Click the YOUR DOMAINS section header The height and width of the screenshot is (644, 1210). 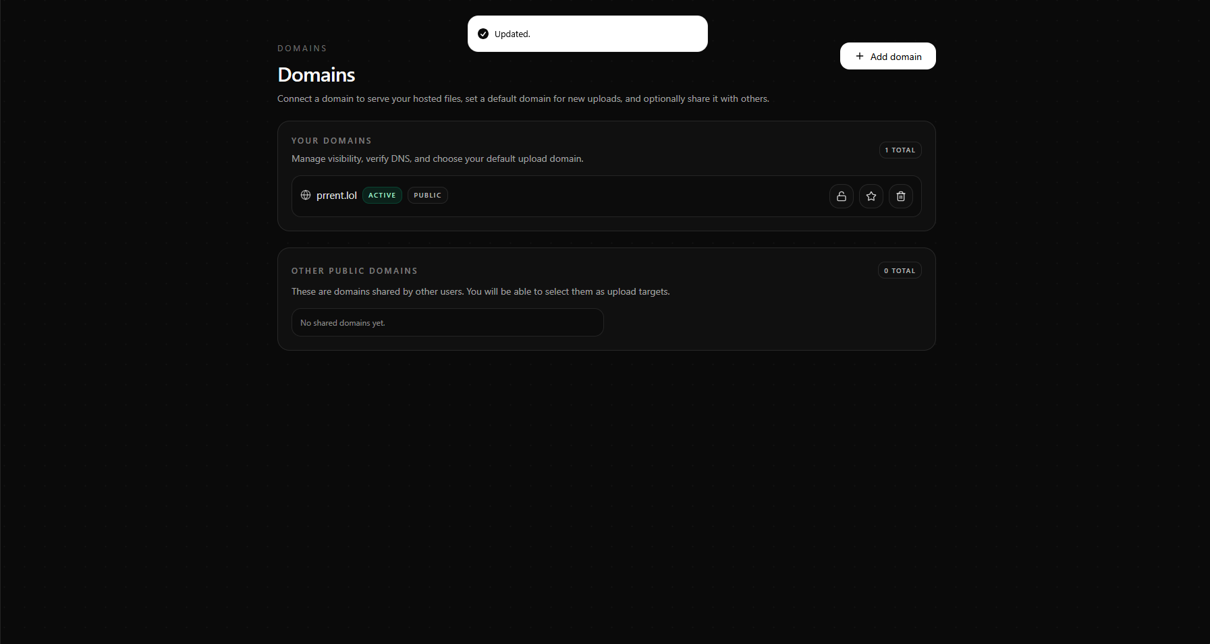[x=331, y=141]
